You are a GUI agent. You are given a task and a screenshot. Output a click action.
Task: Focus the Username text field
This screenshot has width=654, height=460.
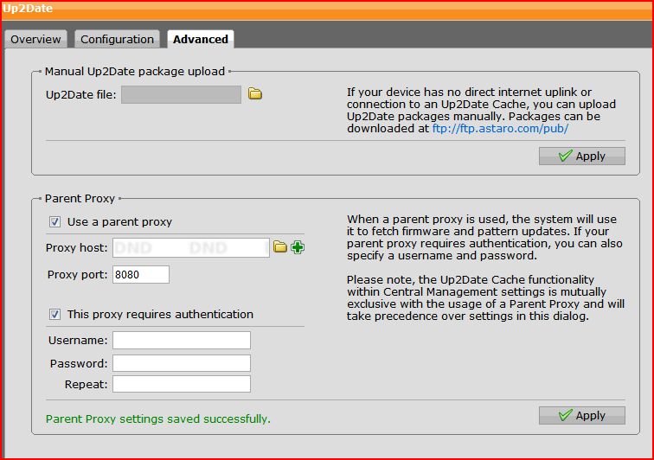click(181, 341)
